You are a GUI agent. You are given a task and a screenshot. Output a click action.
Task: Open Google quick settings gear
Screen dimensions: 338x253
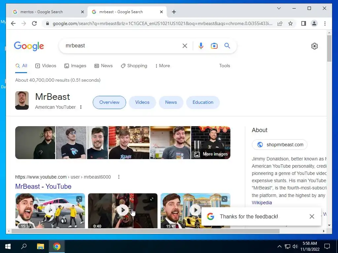tap(315, 46)
